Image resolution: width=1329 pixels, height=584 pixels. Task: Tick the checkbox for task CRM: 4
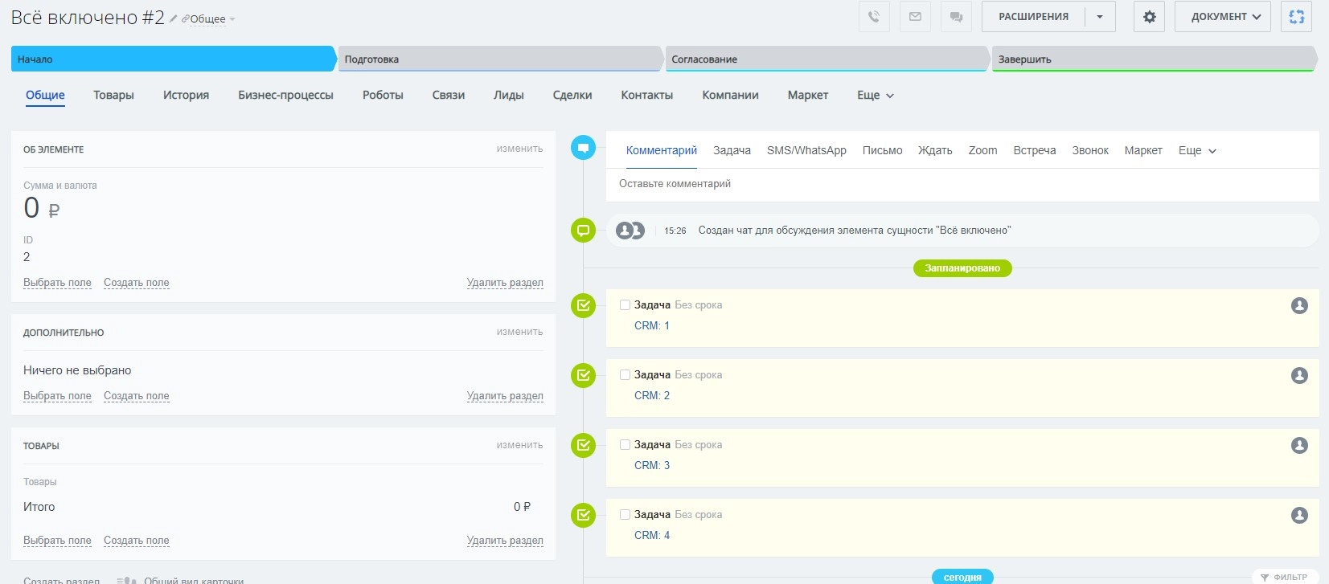click(625, 515)
